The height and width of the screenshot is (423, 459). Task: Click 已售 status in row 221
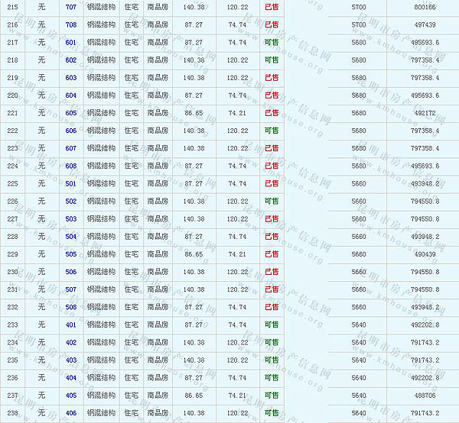(x=271, y=113)
